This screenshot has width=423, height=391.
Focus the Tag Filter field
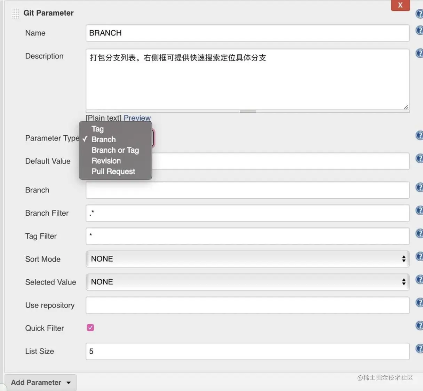[x=248, y=236]
